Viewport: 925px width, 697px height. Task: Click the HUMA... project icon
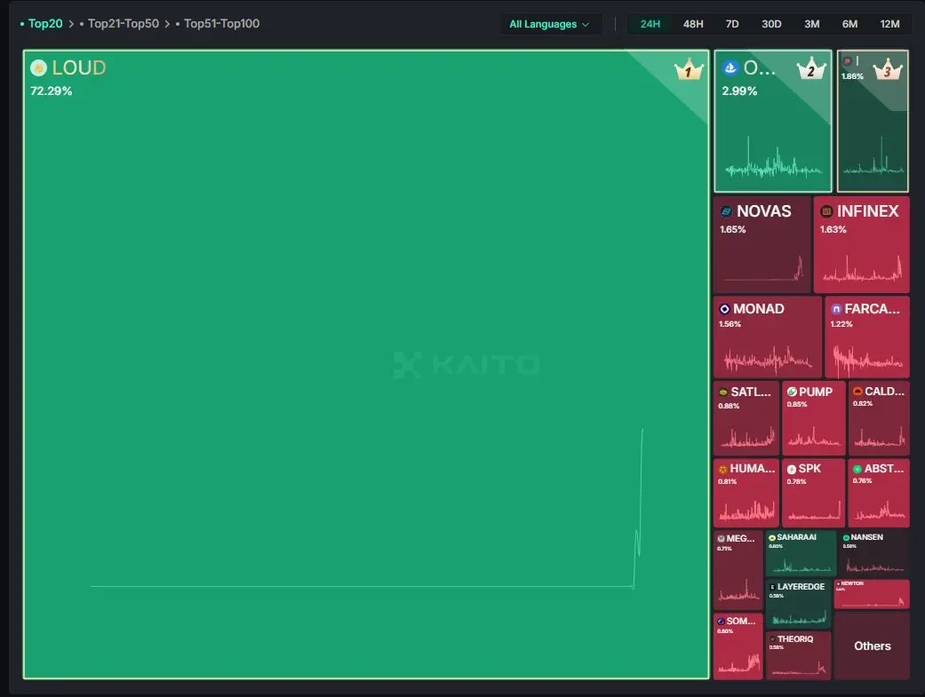[x=722, y=470]
